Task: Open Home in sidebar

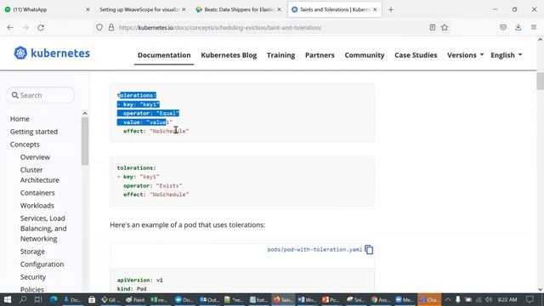Action: pyautogui.click(x=20, y=119)
